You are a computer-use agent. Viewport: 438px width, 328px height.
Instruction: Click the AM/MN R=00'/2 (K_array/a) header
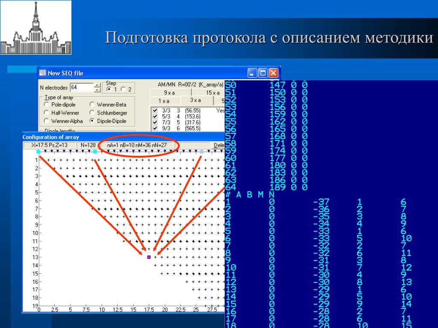[190, 85]
